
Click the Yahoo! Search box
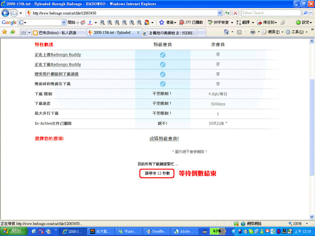click(x=271, y=13)
